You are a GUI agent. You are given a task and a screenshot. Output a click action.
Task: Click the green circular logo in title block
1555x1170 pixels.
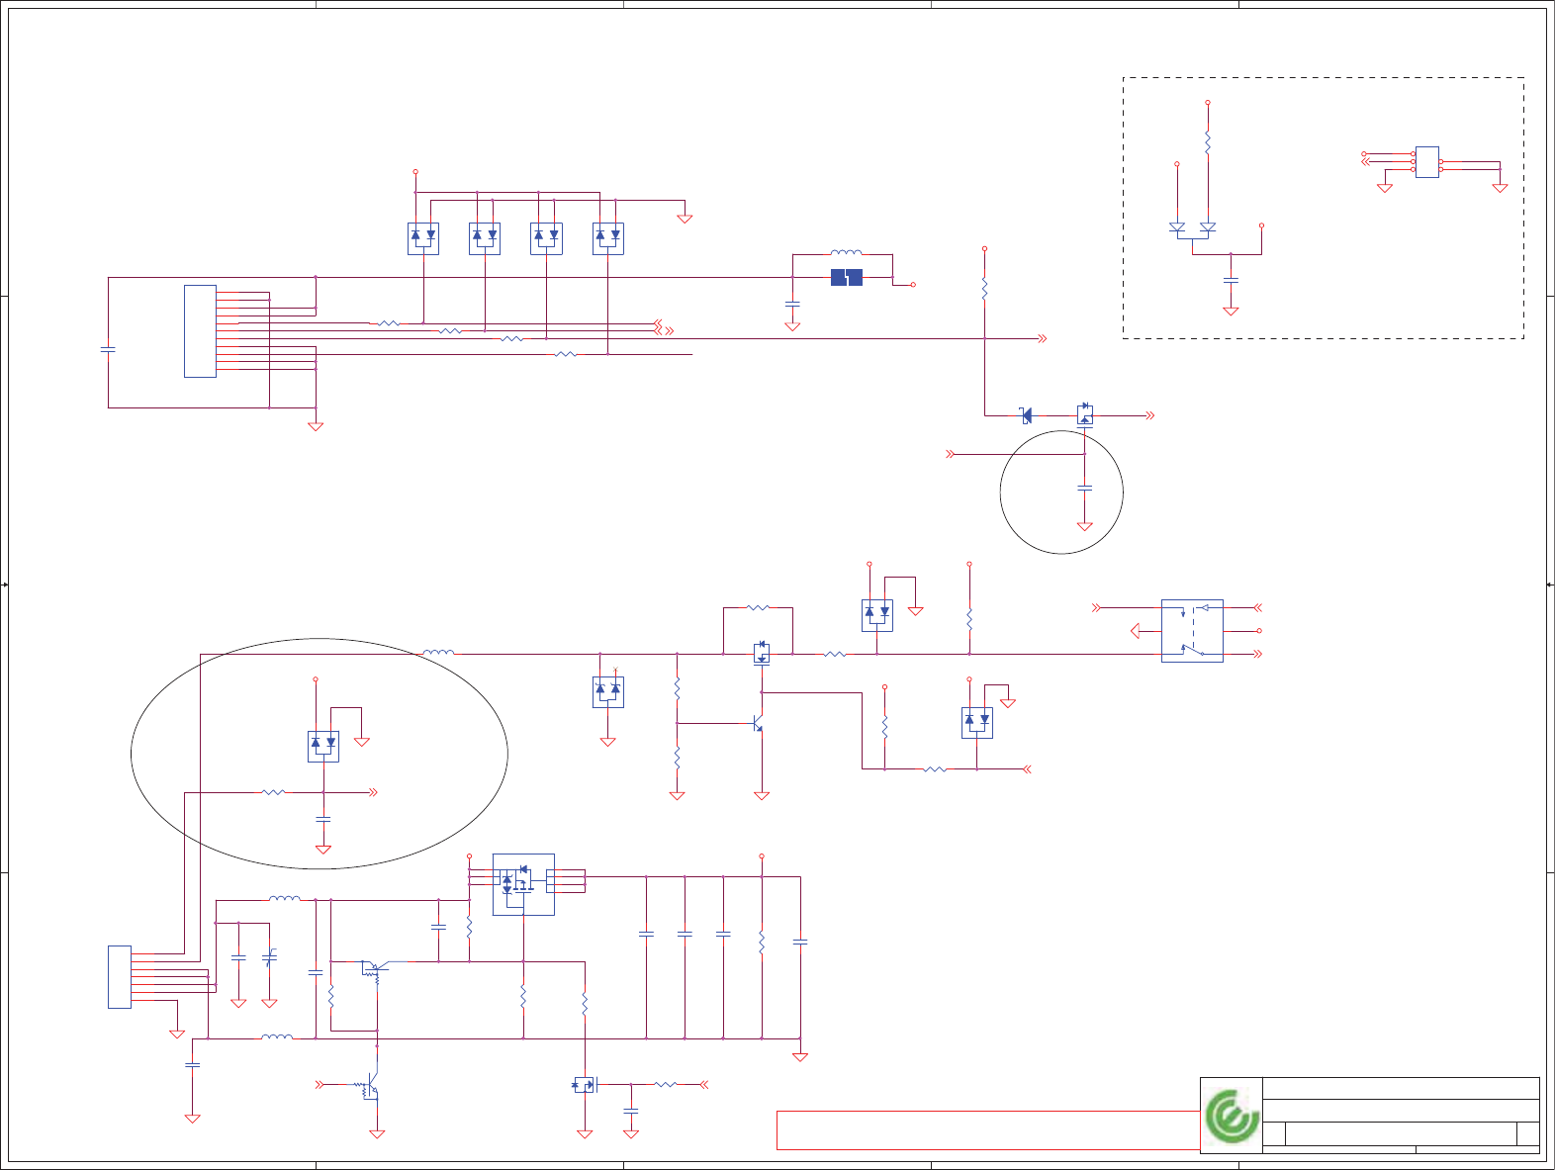coord(1232,1117)
